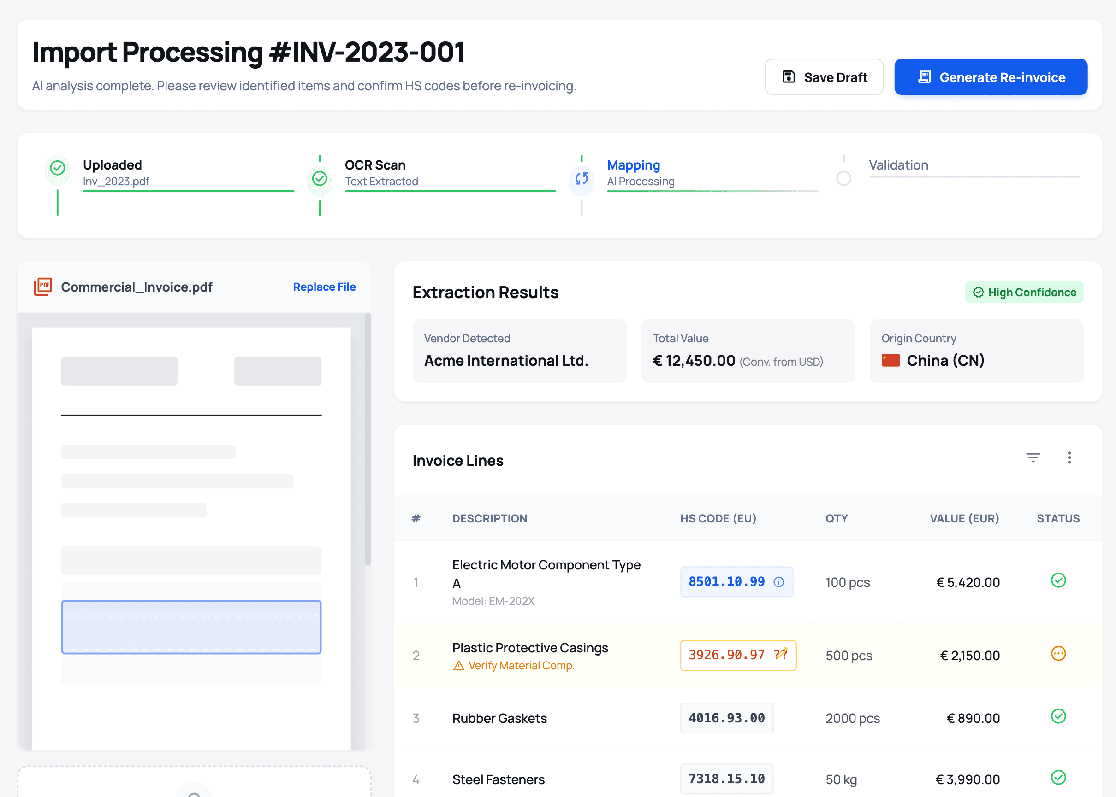Click green check status for Steel Fasteners row
Image resolution: width=1116 pixels, height=797 pixels.
(1058, 777)
